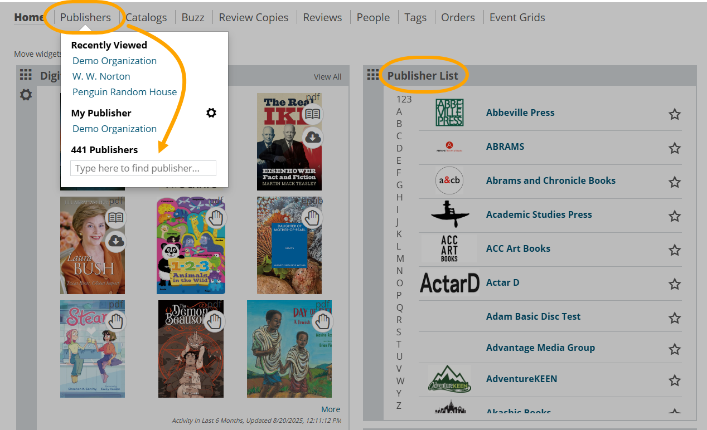This screenshot has width=707, height=430.
Task: Open the My Publisher gear settings
Action: (211, 113)
